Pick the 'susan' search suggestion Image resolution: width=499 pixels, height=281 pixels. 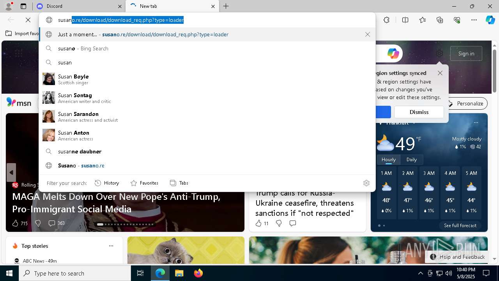[207, 62]
